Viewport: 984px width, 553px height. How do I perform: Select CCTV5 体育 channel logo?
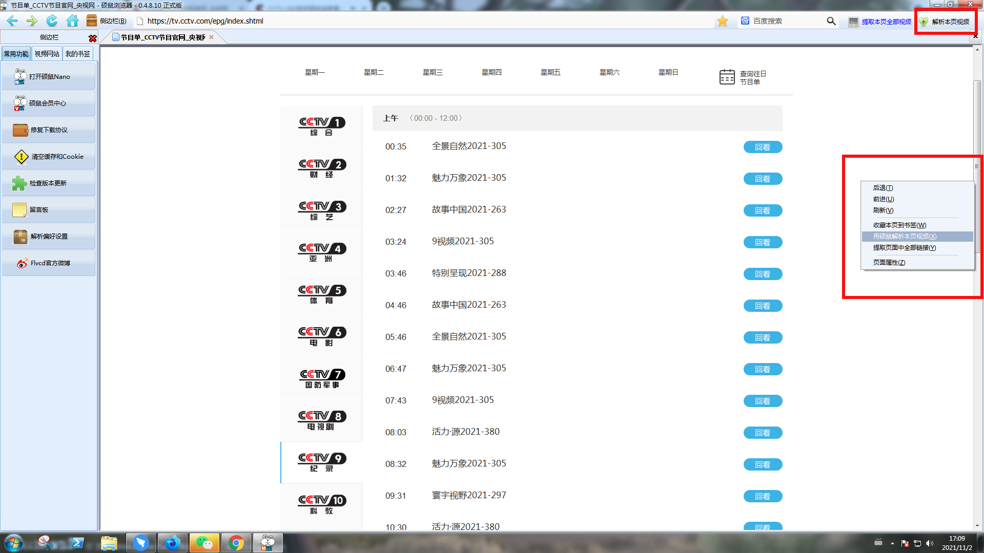pos(322,294)
